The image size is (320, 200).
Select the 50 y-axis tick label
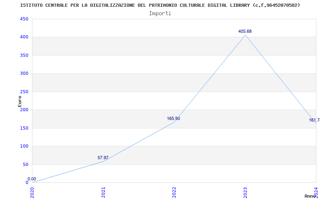(x=26, y=164)
